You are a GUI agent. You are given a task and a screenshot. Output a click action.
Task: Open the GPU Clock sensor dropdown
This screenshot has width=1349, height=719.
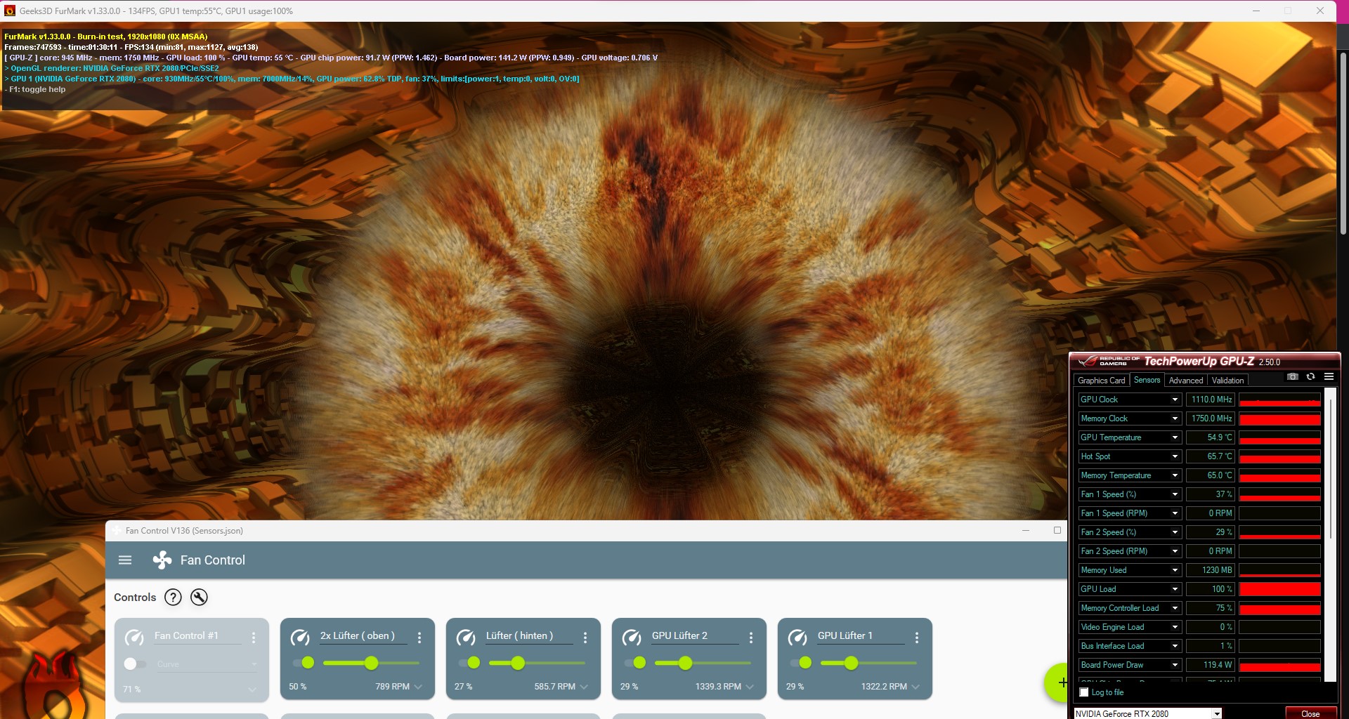point(1175,399)
